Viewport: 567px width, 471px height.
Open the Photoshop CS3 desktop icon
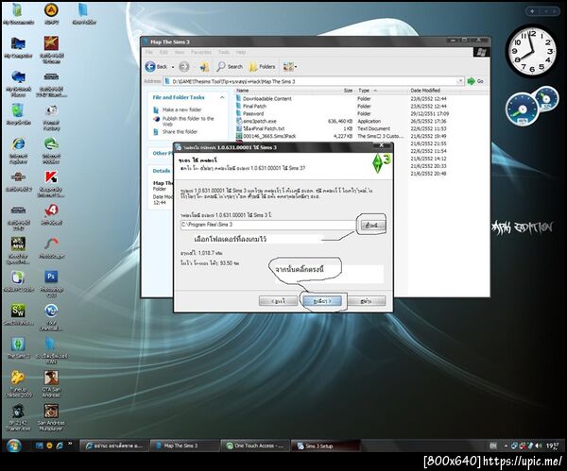[x=51, y=283]
